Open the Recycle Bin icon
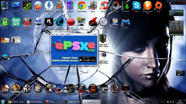This screenshot has width=186, height=104. click(5, 6)
